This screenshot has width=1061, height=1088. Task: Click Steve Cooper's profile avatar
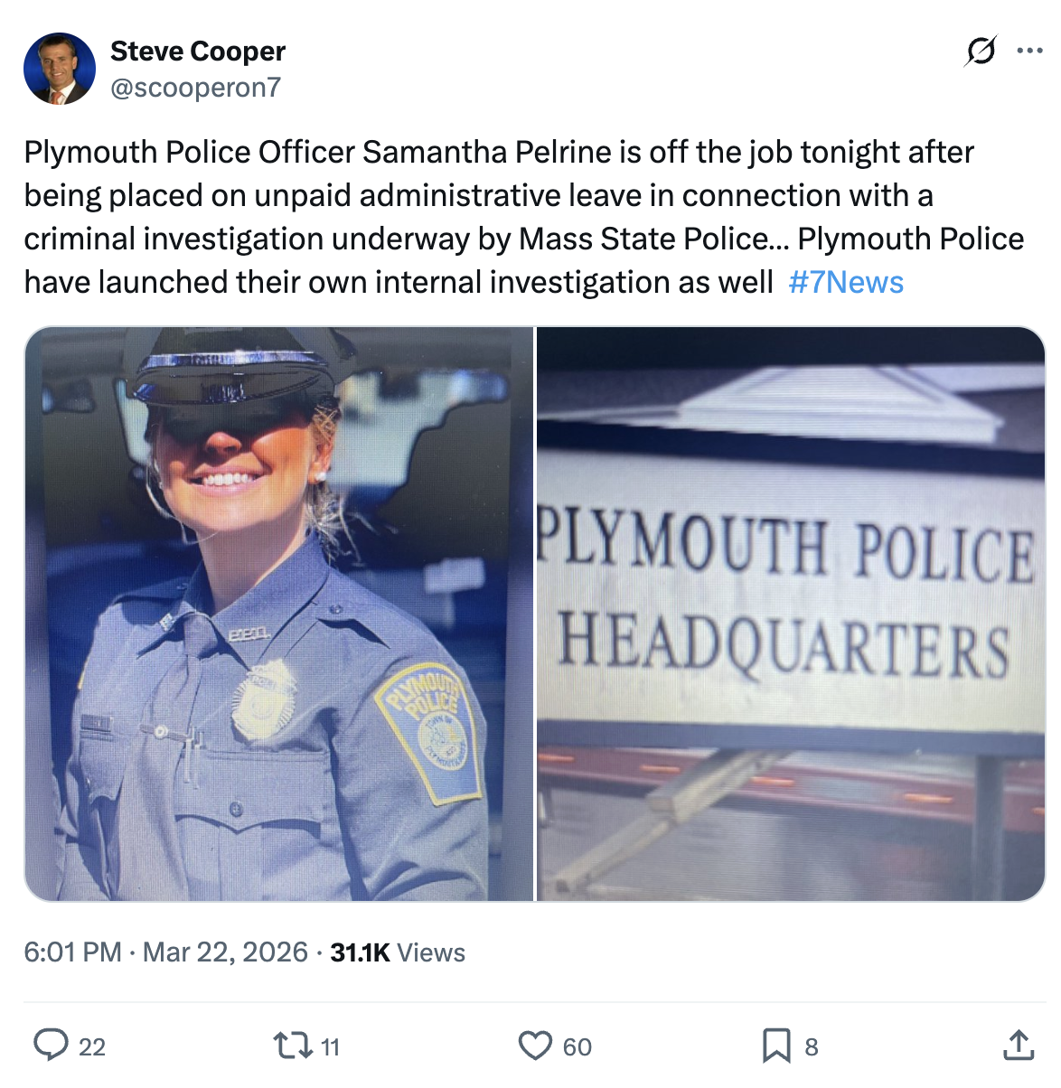[x=60, y=69]
